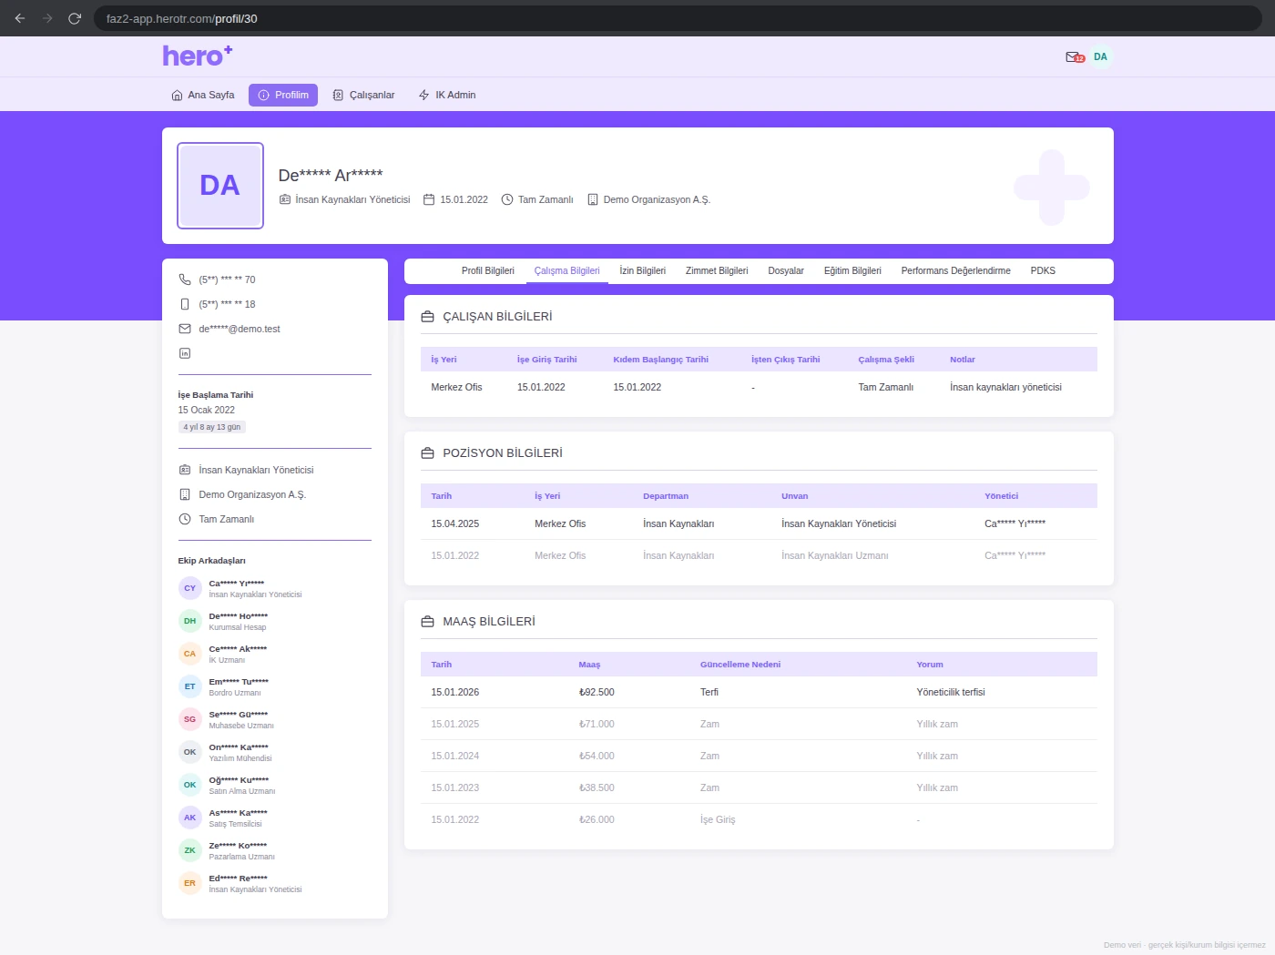Click the mobile icon beside number ending 18
The image size is (1275, 955).
[185, 304]
